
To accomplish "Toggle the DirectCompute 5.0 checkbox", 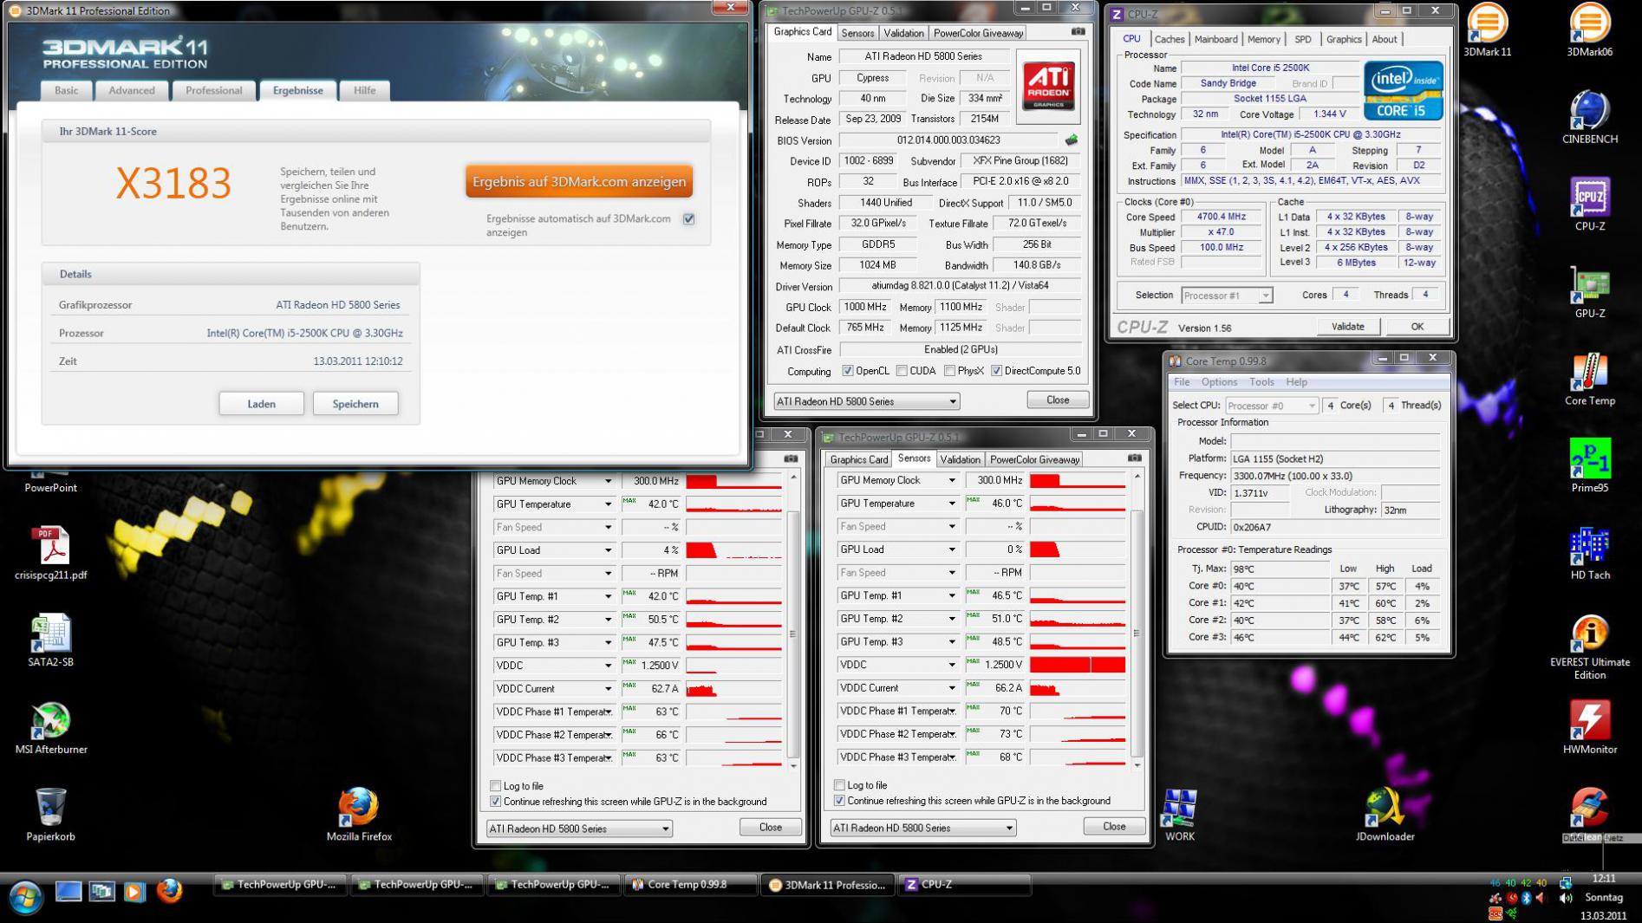I will coord(996,371).
